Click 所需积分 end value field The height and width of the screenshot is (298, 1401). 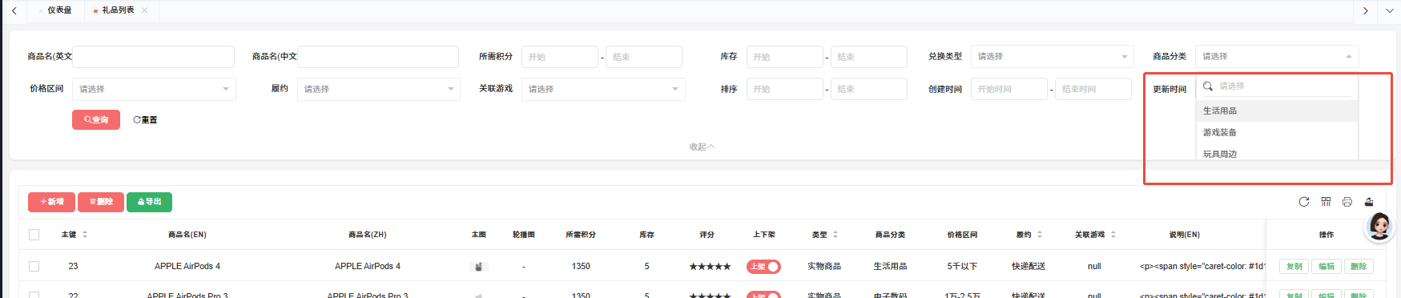(x=643, y=57)
